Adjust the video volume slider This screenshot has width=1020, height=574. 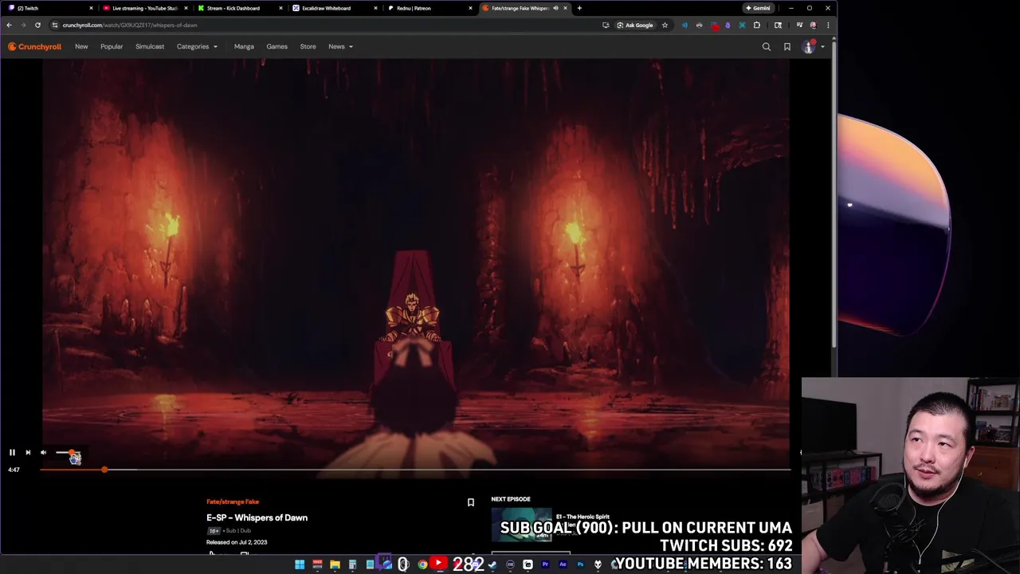point(68,453)
